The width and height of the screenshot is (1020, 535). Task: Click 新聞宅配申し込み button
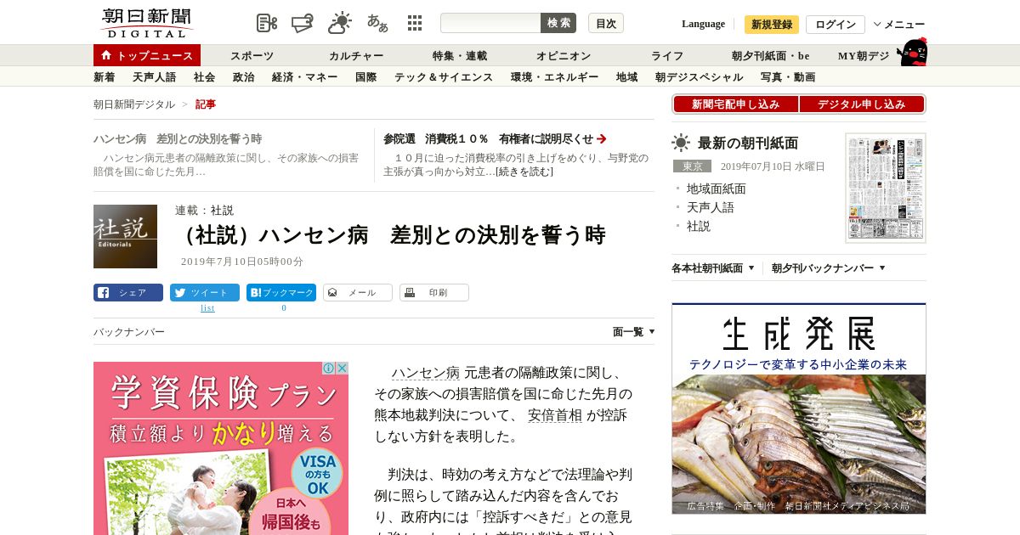click(735, 104)
